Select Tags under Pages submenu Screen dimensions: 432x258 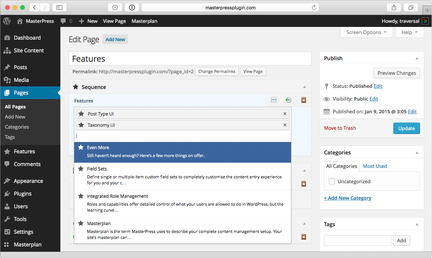pyautogui.click(x=10, y=137)
